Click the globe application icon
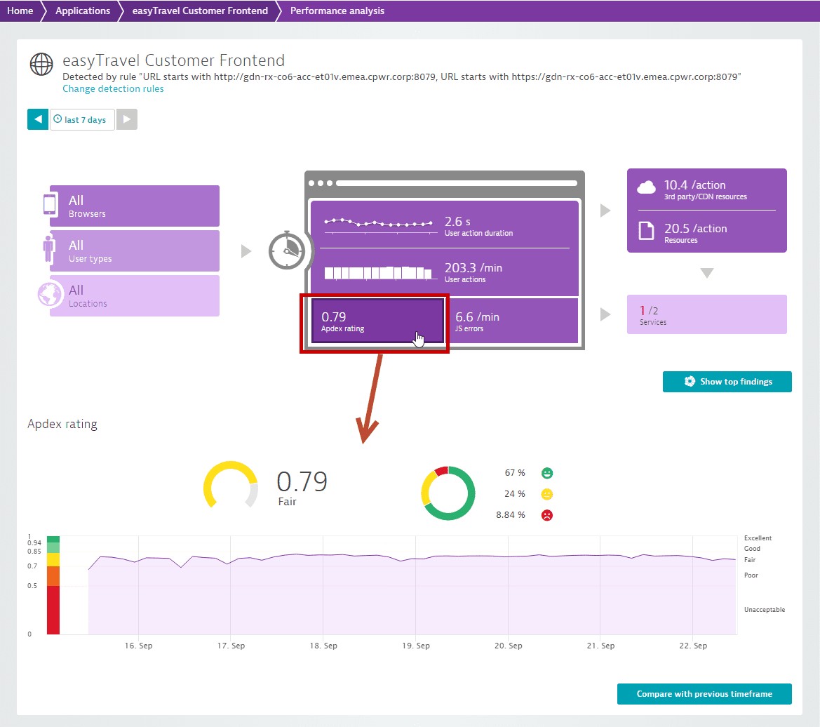This screenshot has width=820, height=727. click(x=41, y=65)
